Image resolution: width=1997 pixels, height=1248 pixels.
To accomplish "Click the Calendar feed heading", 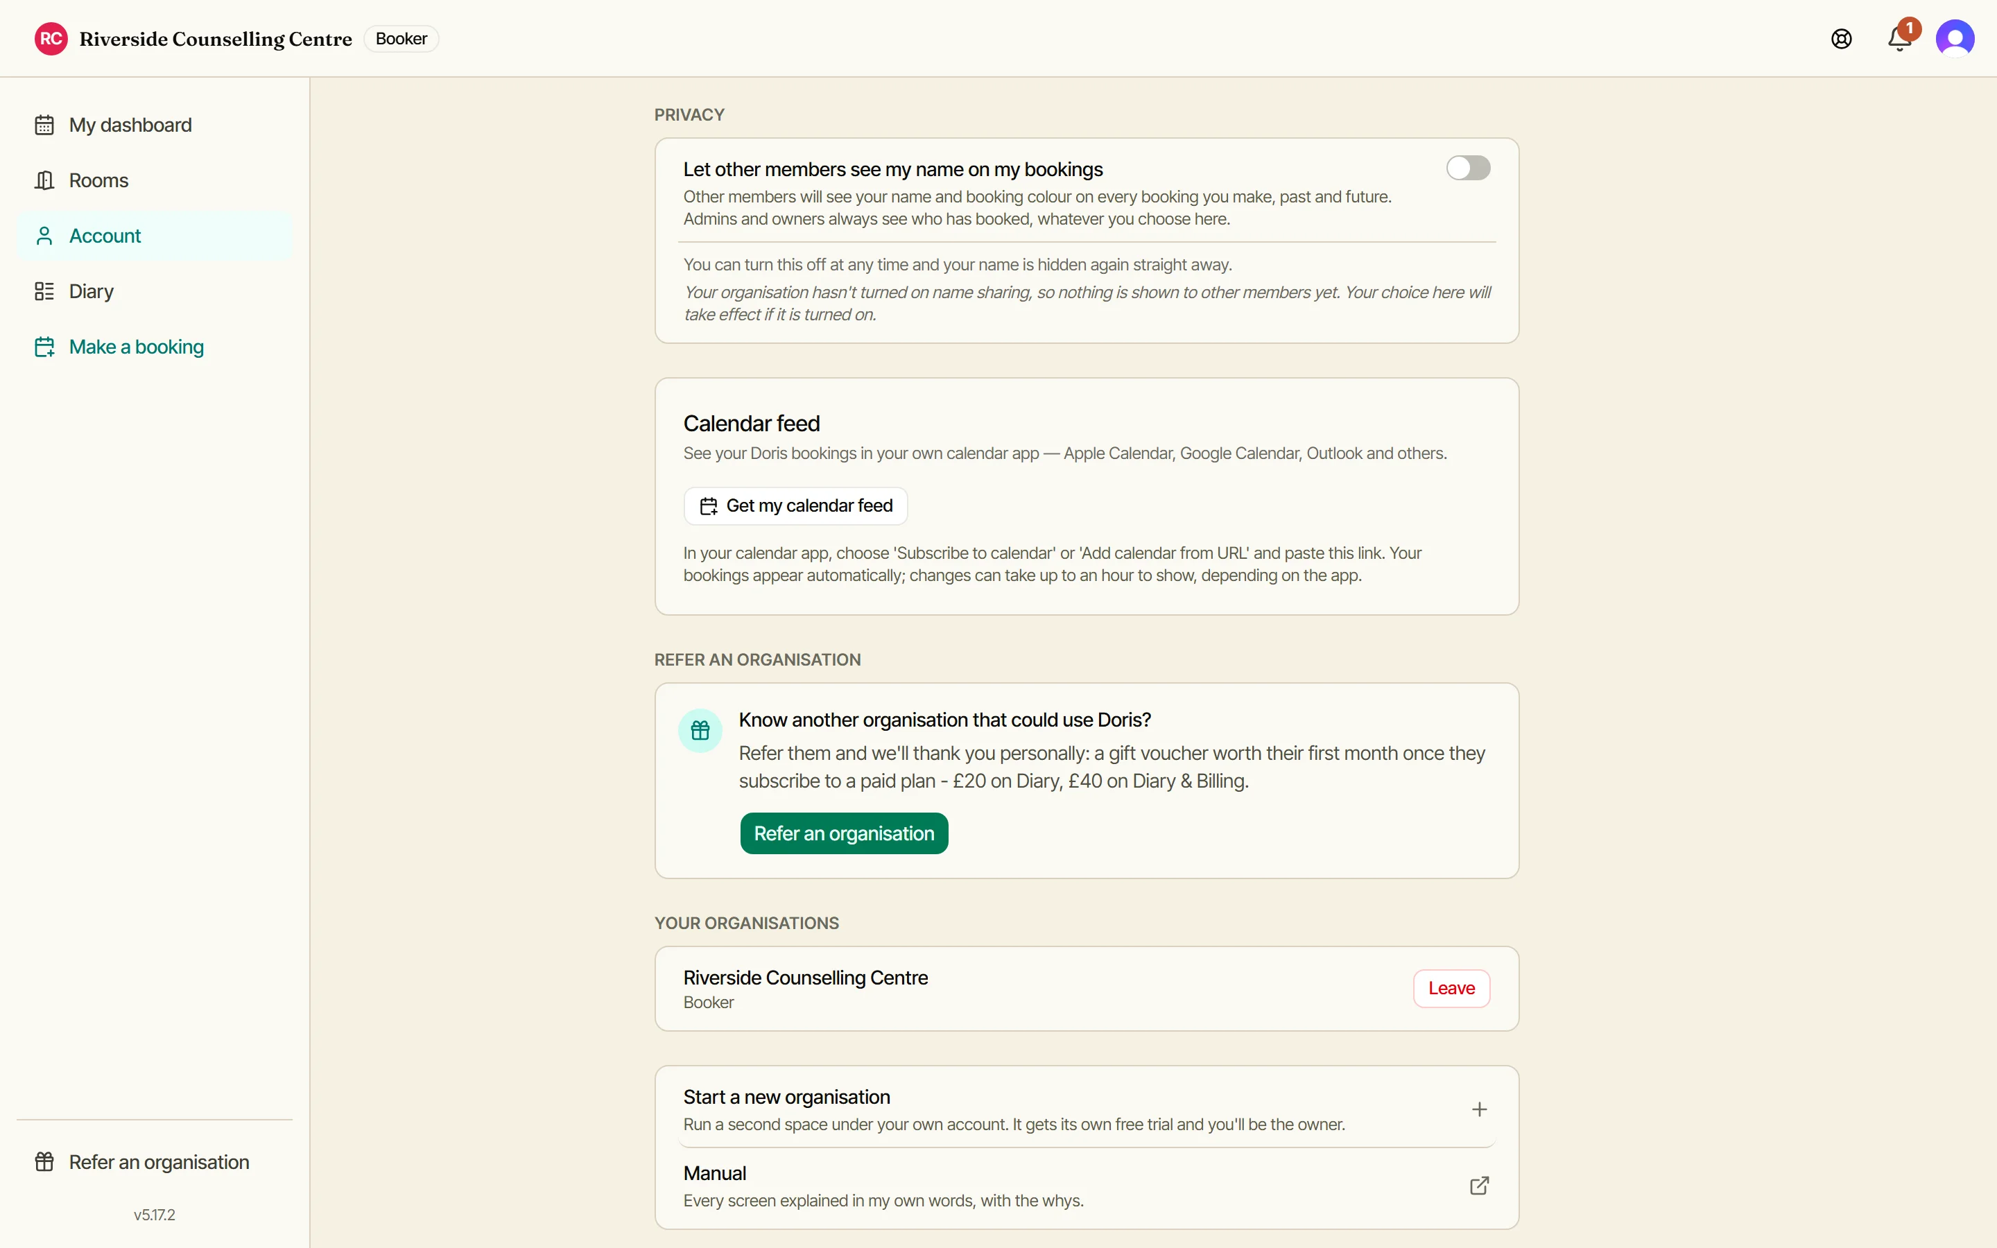I will pyautogui.click(x=751, y=424).
